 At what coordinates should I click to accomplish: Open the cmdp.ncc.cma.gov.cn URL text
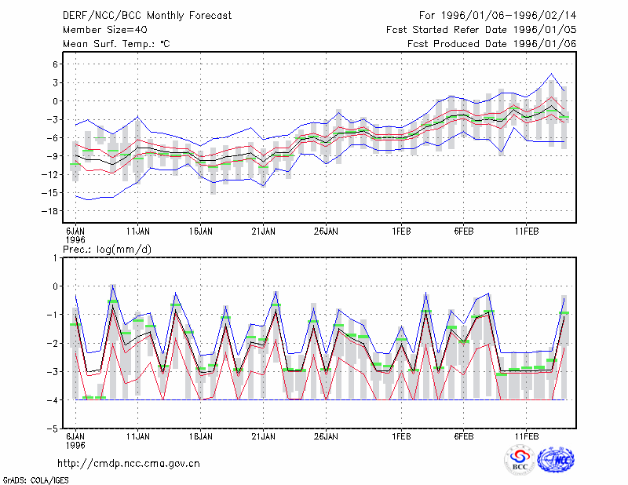[129, 464]
